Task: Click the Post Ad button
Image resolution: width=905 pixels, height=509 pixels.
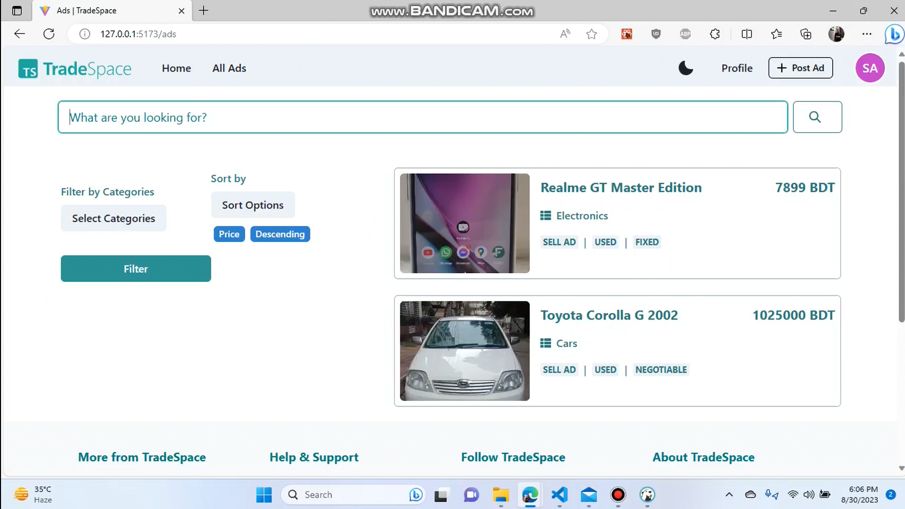Action: click(x=800, y=68)
